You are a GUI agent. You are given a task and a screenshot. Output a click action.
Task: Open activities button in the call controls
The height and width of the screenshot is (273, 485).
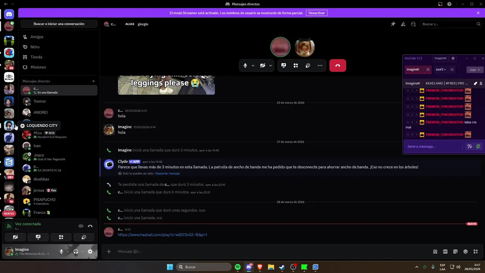coord(296,66)
